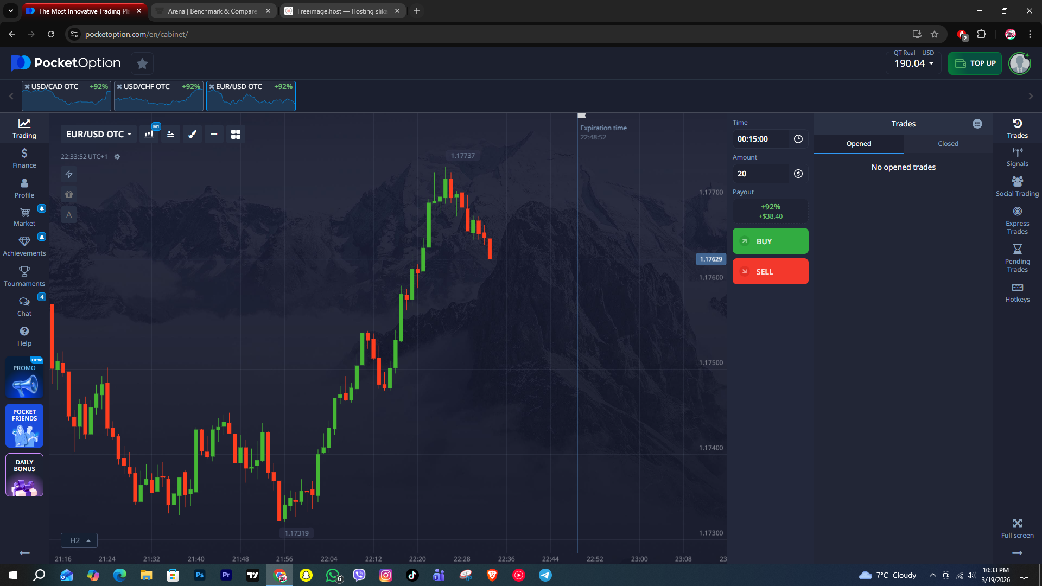1042x586 pixels.
Task: Toggle amount currency mode icon
Action: (798, 174)
